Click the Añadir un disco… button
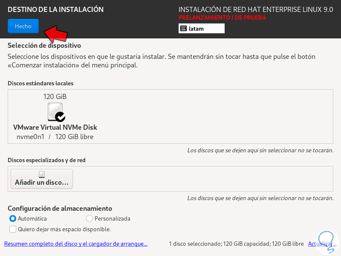 click(x=42, y=179)
